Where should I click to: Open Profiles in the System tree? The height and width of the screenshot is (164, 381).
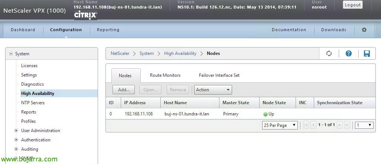click(28, 121)
